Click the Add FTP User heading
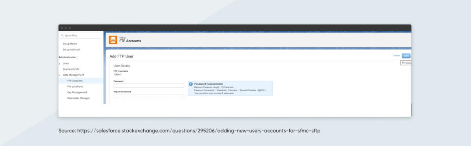 [x=121, y=56]
